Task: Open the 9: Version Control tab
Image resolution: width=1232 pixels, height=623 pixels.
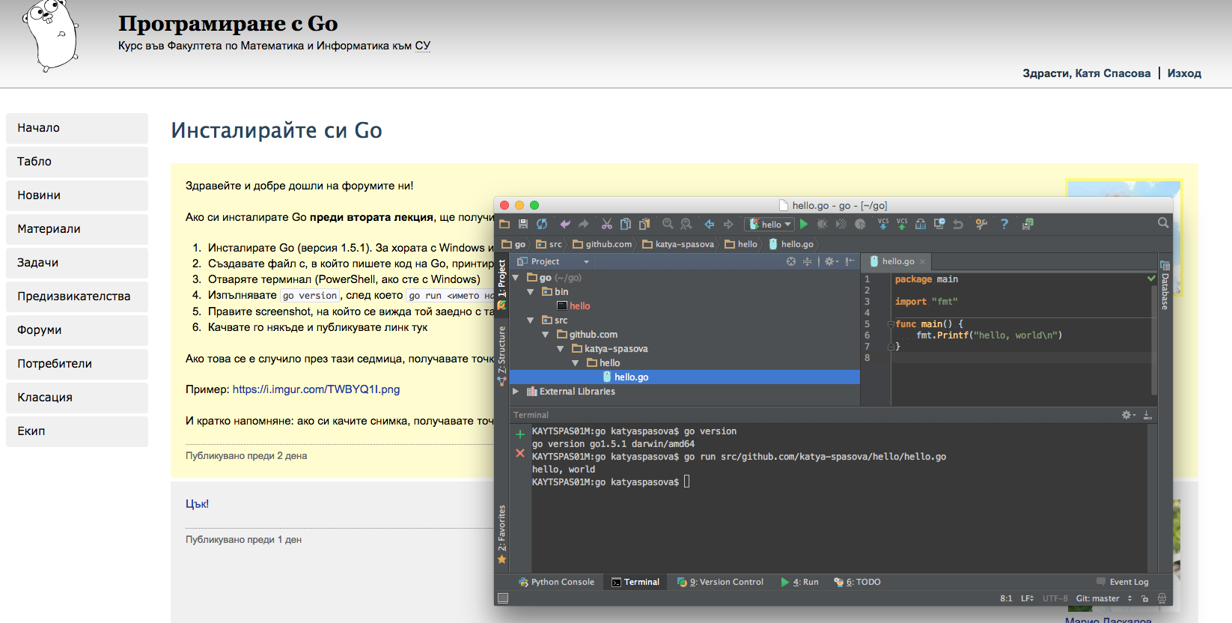Action: coord(720,582)
